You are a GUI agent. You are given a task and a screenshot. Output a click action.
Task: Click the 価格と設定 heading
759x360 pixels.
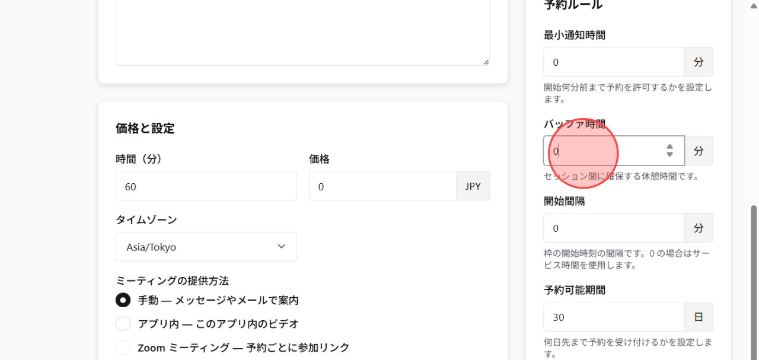(x=145, y=128)
